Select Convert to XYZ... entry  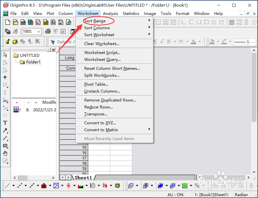point(115,123)
